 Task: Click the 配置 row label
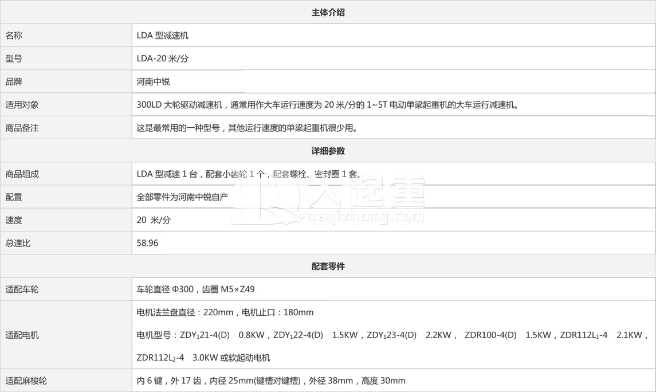[14, 197]
